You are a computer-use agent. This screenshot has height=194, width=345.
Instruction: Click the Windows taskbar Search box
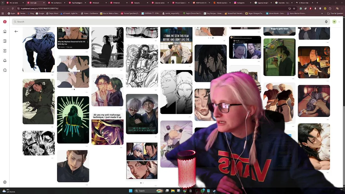148,191
